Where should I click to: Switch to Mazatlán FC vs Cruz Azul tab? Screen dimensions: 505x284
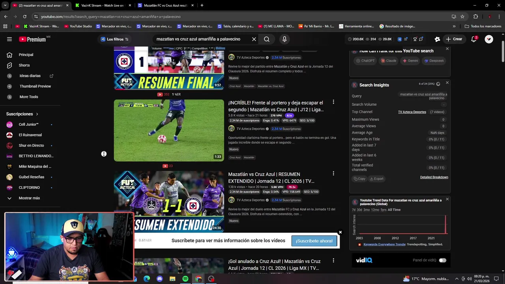pos(166,6)
